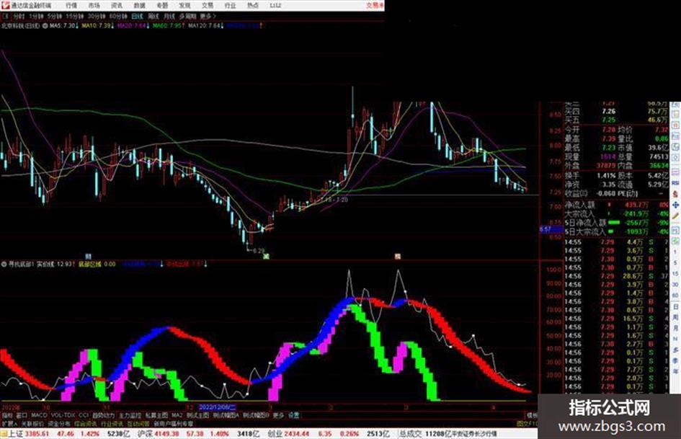Click the MA settings circle icon beside stock name
The height and width of the screenshot is (439, 681).
[x=45, y=26]
